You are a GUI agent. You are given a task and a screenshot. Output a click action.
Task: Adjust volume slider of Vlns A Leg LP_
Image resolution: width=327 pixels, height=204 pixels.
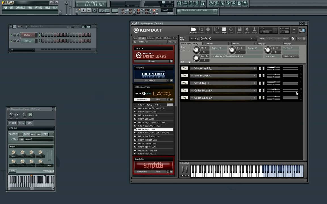pos(273,67)
